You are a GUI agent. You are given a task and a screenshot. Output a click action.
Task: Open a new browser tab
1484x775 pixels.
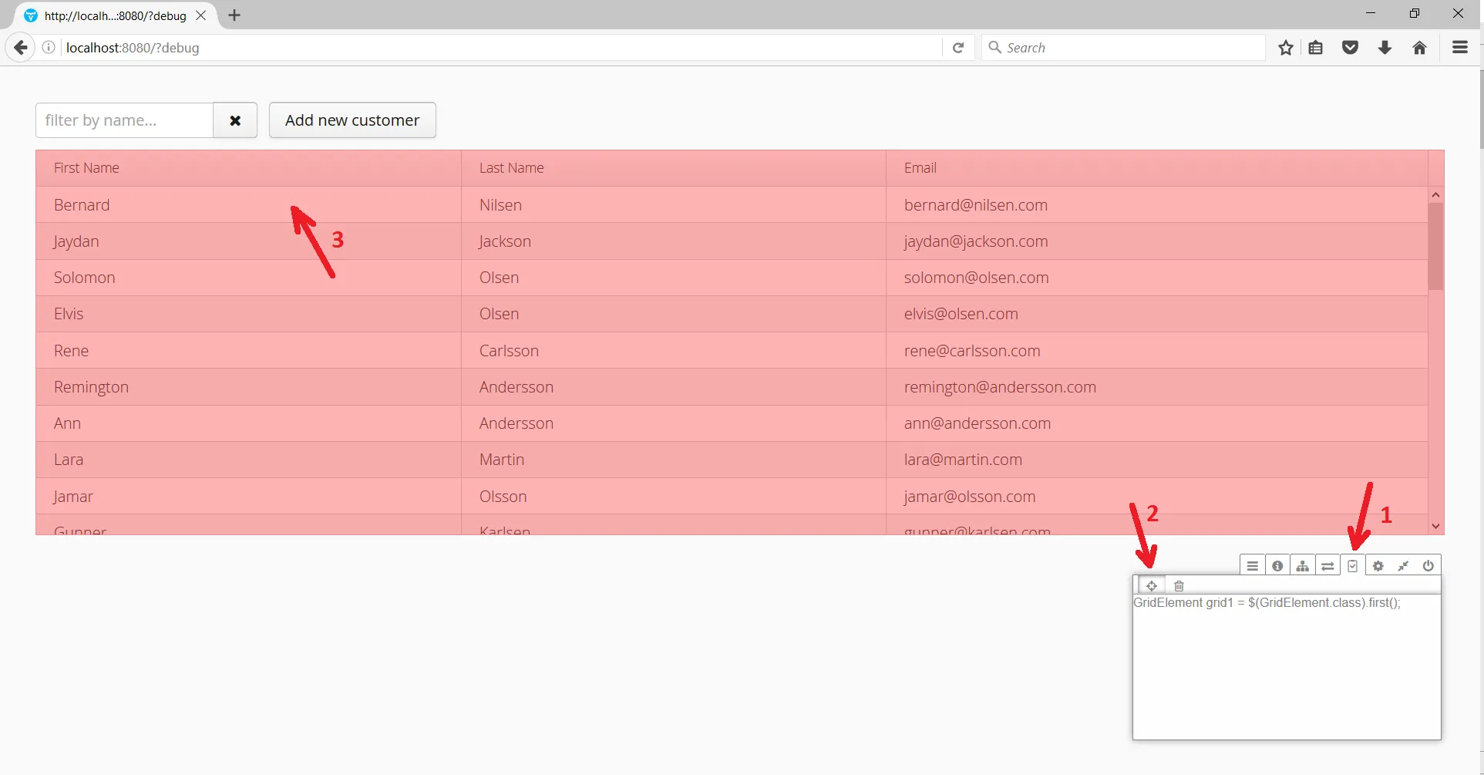click(x=234, y=15)
